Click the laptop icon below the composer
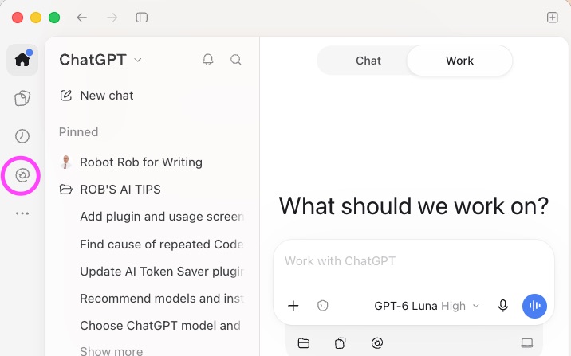Screen dimensions: 571x356 pyautogui.click(x=527, y=343)
